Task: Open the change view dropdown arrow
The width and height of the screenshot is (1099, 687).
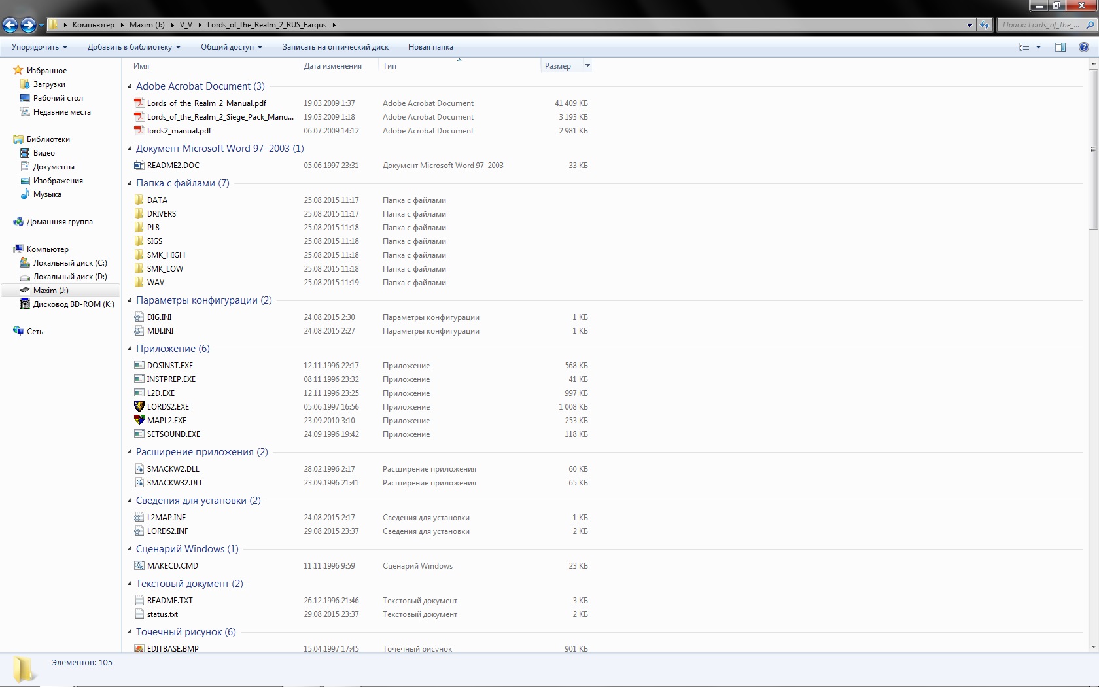Action: coord(1038,47)
